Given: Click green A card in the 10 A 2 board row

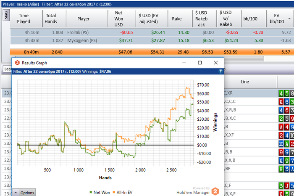Looking at the screenshot, I should coord(287,144).
